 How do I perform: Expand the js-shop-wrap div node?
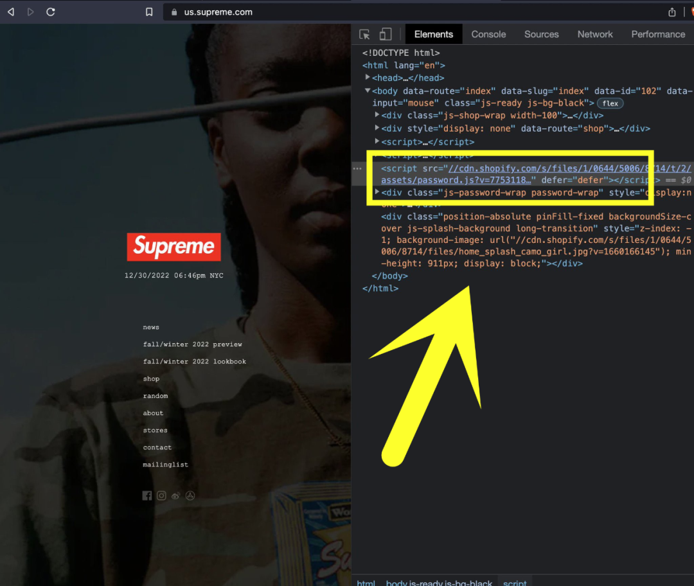pos(377,115)
